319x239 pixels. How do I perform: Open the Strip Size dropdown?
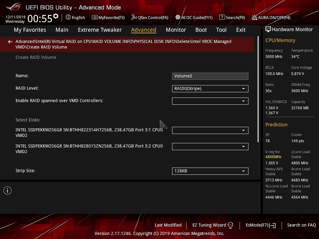(x=210, y=171)
